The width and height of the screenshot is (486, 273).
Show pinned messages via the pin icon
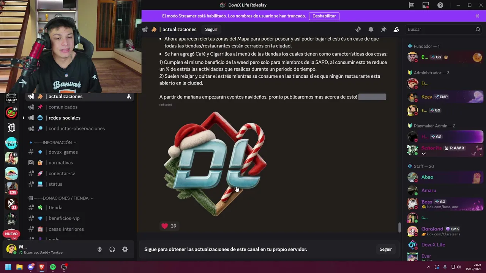[x=384, y=29]
